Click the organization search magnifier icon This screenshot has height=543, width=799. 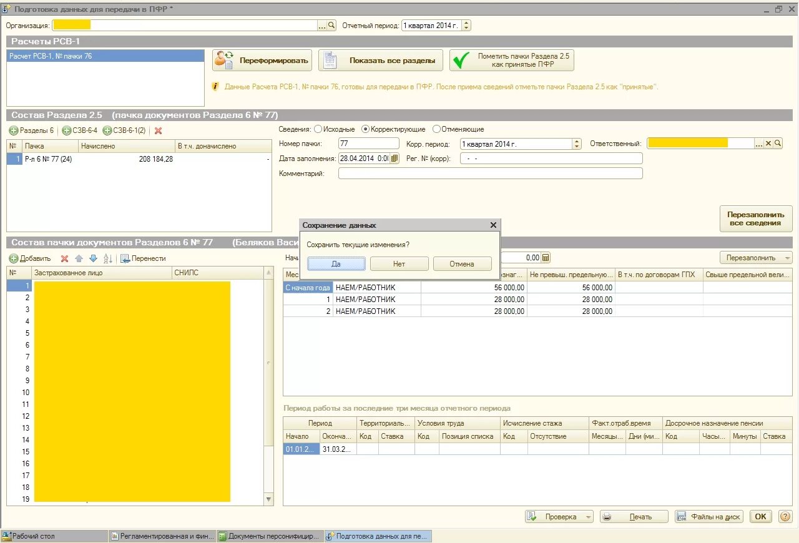tap(332, 26)
